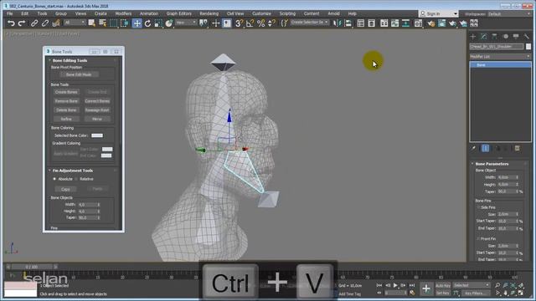Activate the Select and Link tool
This screenshot has height=301, width=536.
[x=34, y=23]
